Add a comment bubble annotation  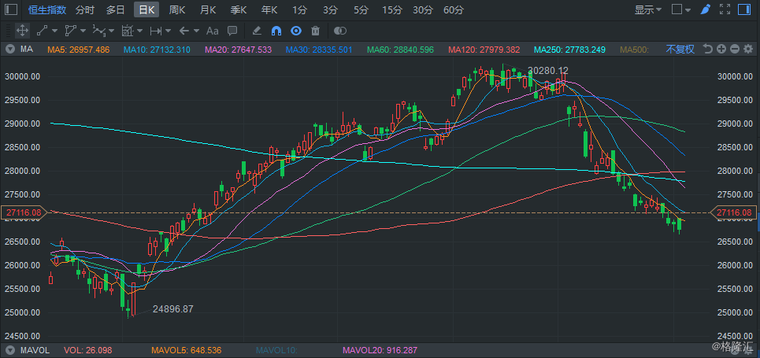click(x=232, y=31)
